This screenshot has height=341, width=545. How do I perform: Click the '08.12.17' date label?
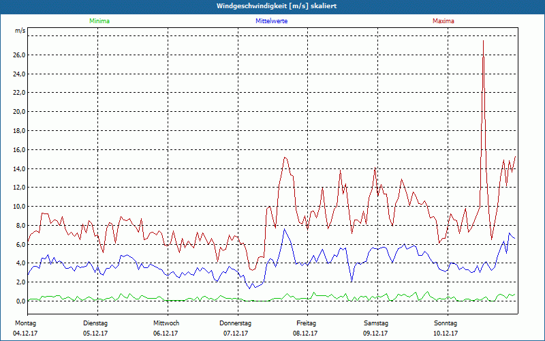pyautogui.click(x=305, y=333)
